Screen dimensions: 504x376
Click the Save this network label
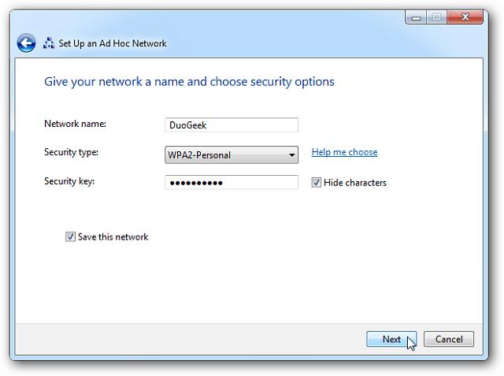[x=113, y=237]
